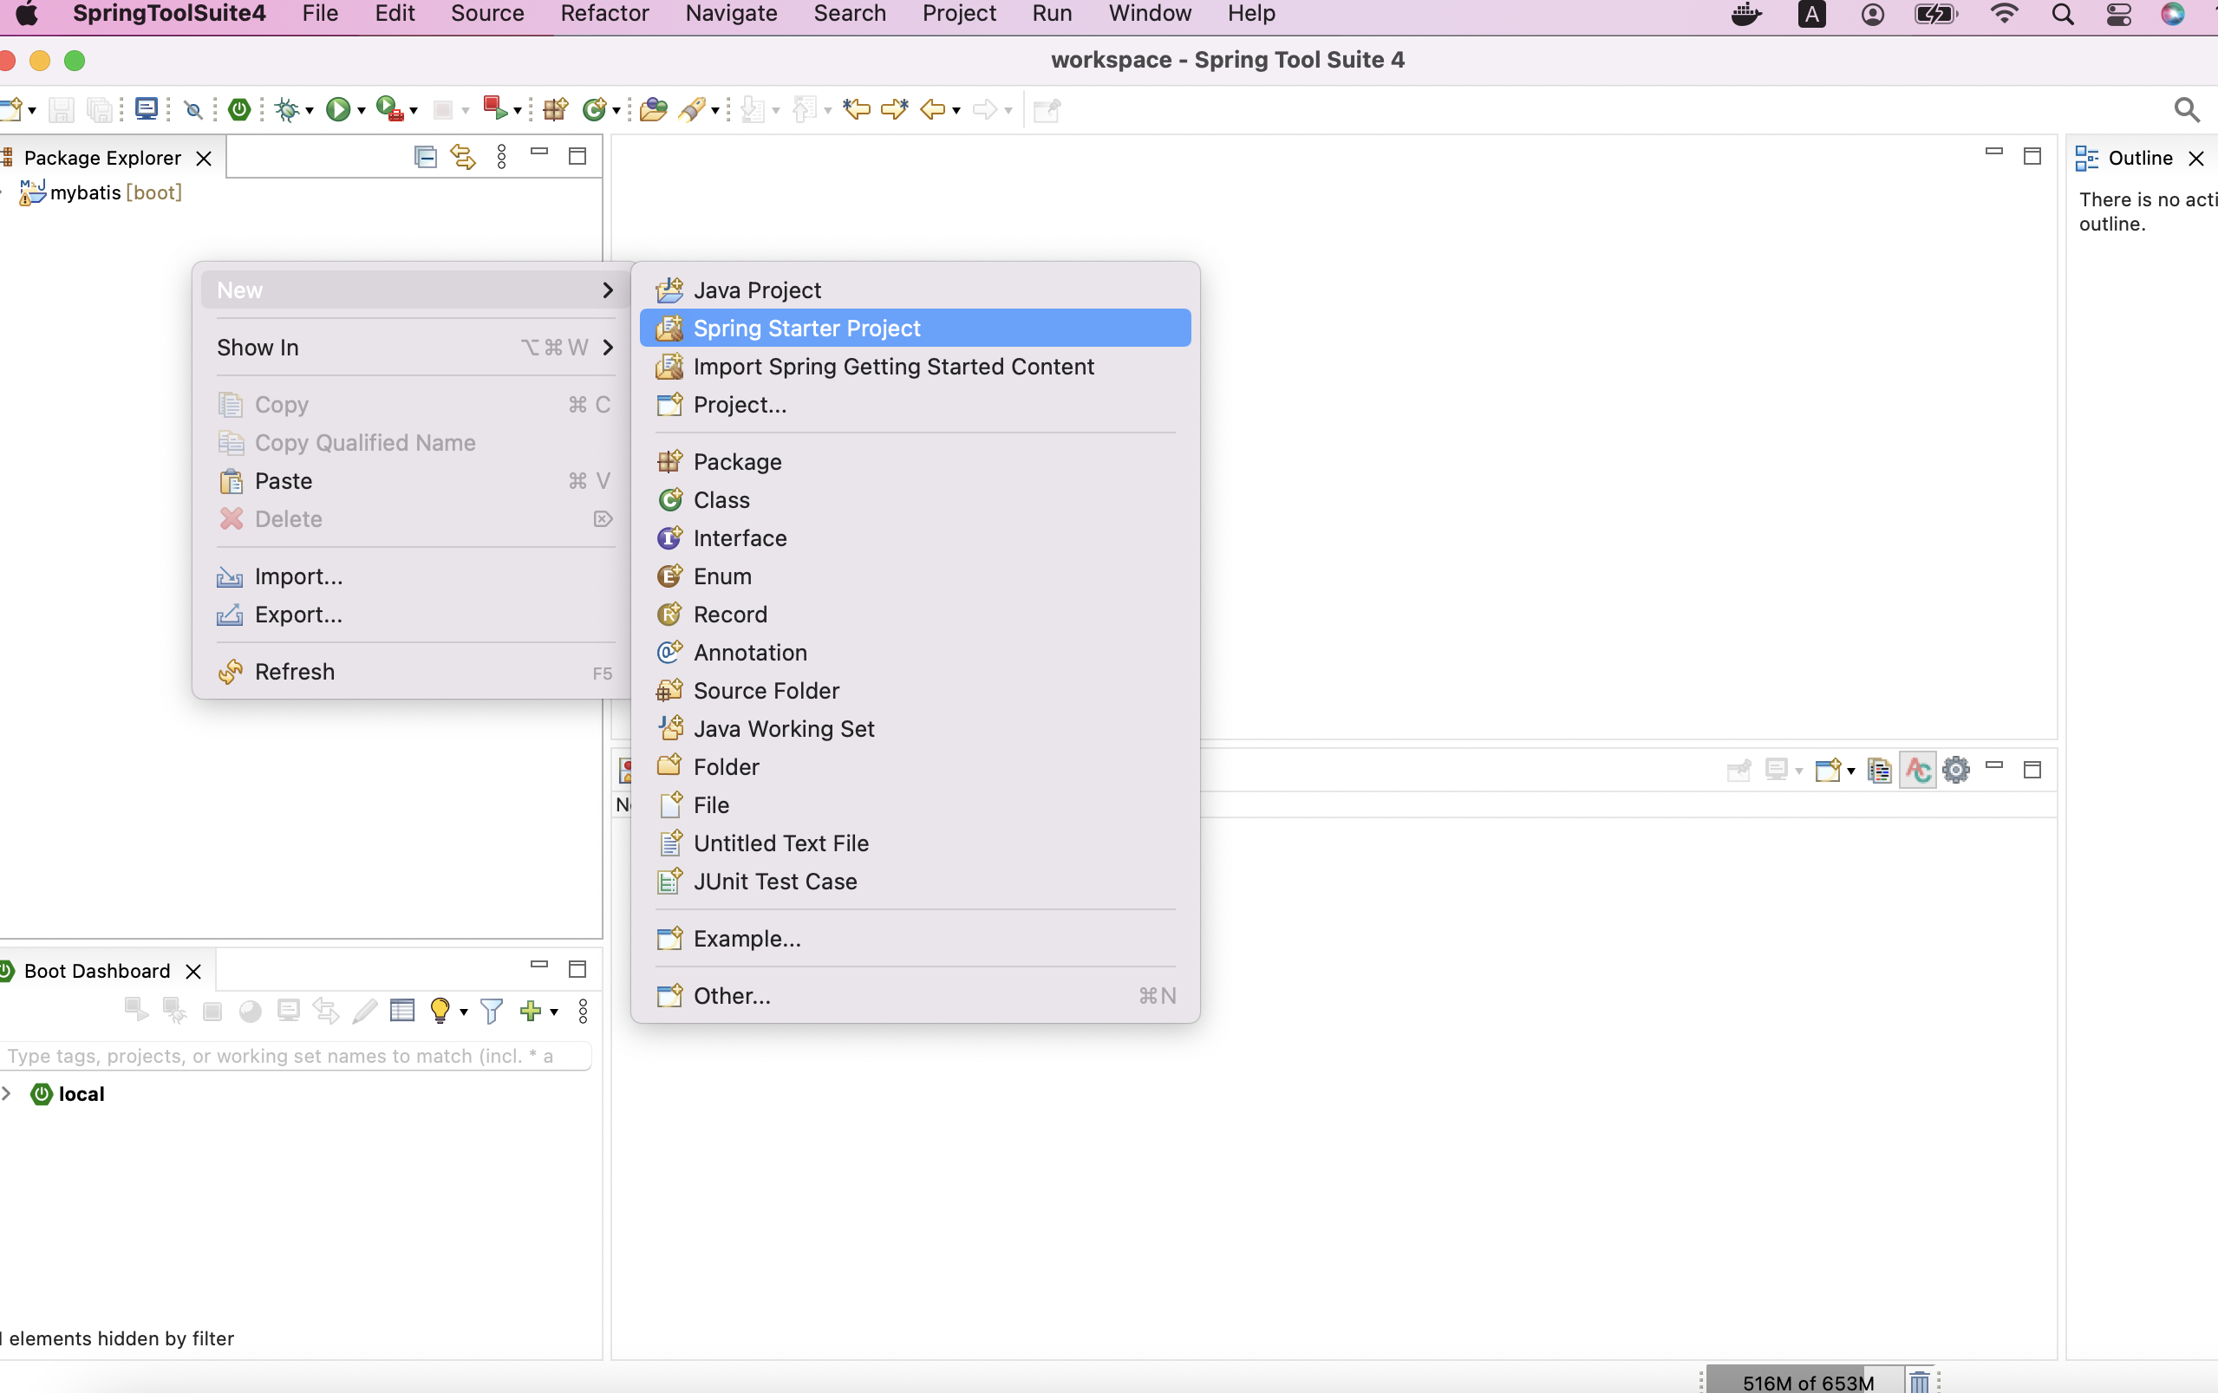Open dropdown next to green plus in Boot Dashboard
This screenshot has width=2218, height=1393.
tap(553, 1012)
